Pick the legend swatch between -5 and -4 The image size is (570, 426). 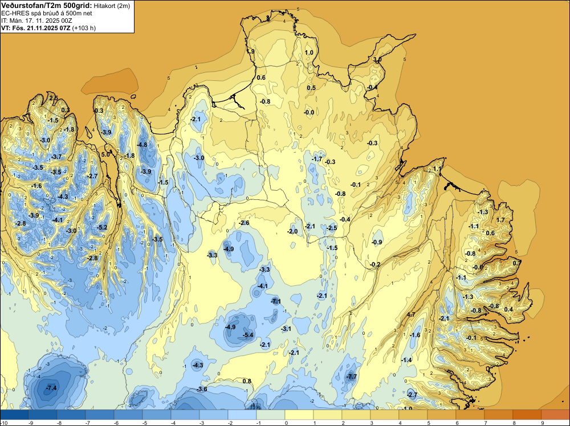click(157, 415)
